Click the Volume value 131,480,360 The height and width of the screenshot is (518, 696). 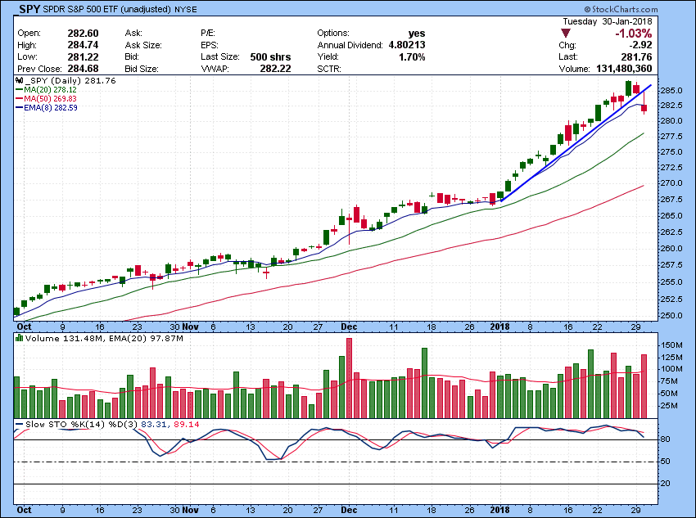(x=623, y=69)
